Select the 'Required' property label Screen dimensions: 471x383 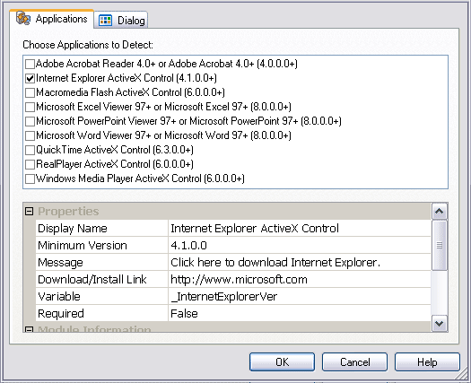click(x=61, y=314)
